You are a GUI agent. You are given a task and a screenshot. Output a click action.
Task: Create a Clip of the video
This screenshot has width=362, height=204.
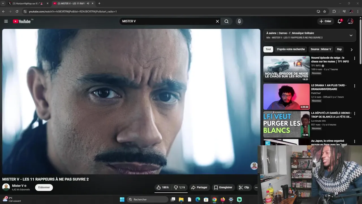click(244, 187)
